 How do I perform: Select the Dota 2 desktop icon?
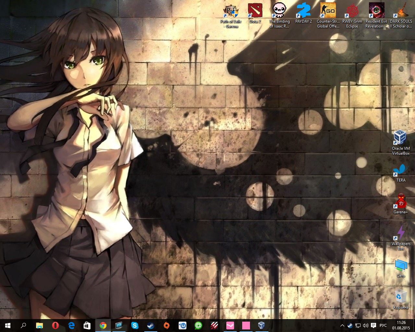(x=255, y=14)
